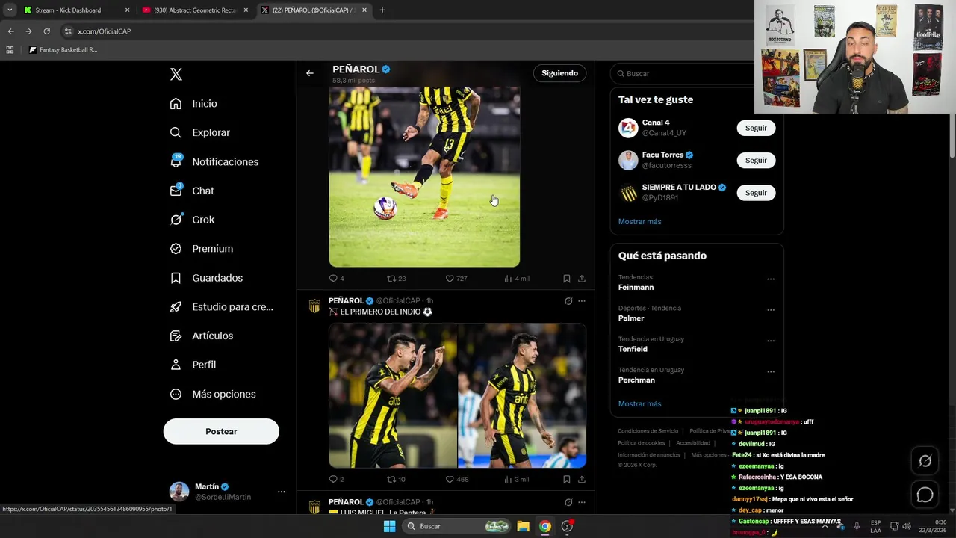Follow Canal 4 account

pos(756,128)
